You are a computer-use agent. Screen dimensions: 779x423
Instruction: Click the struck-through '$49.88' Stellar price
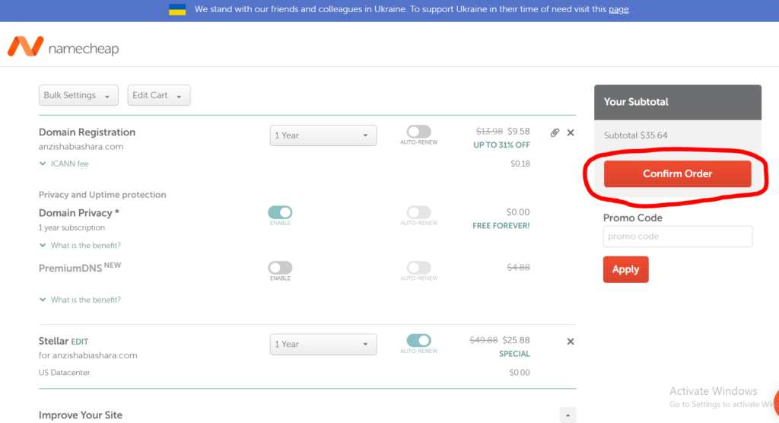tap(483, 340)
